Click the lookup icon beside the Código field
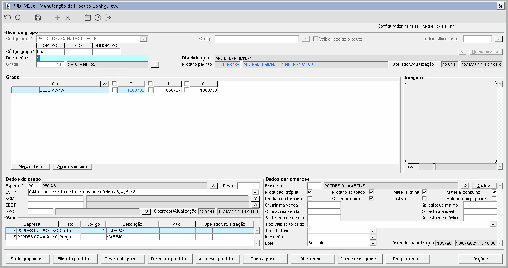This screenshot has width=508, height=268. (306, 39)
